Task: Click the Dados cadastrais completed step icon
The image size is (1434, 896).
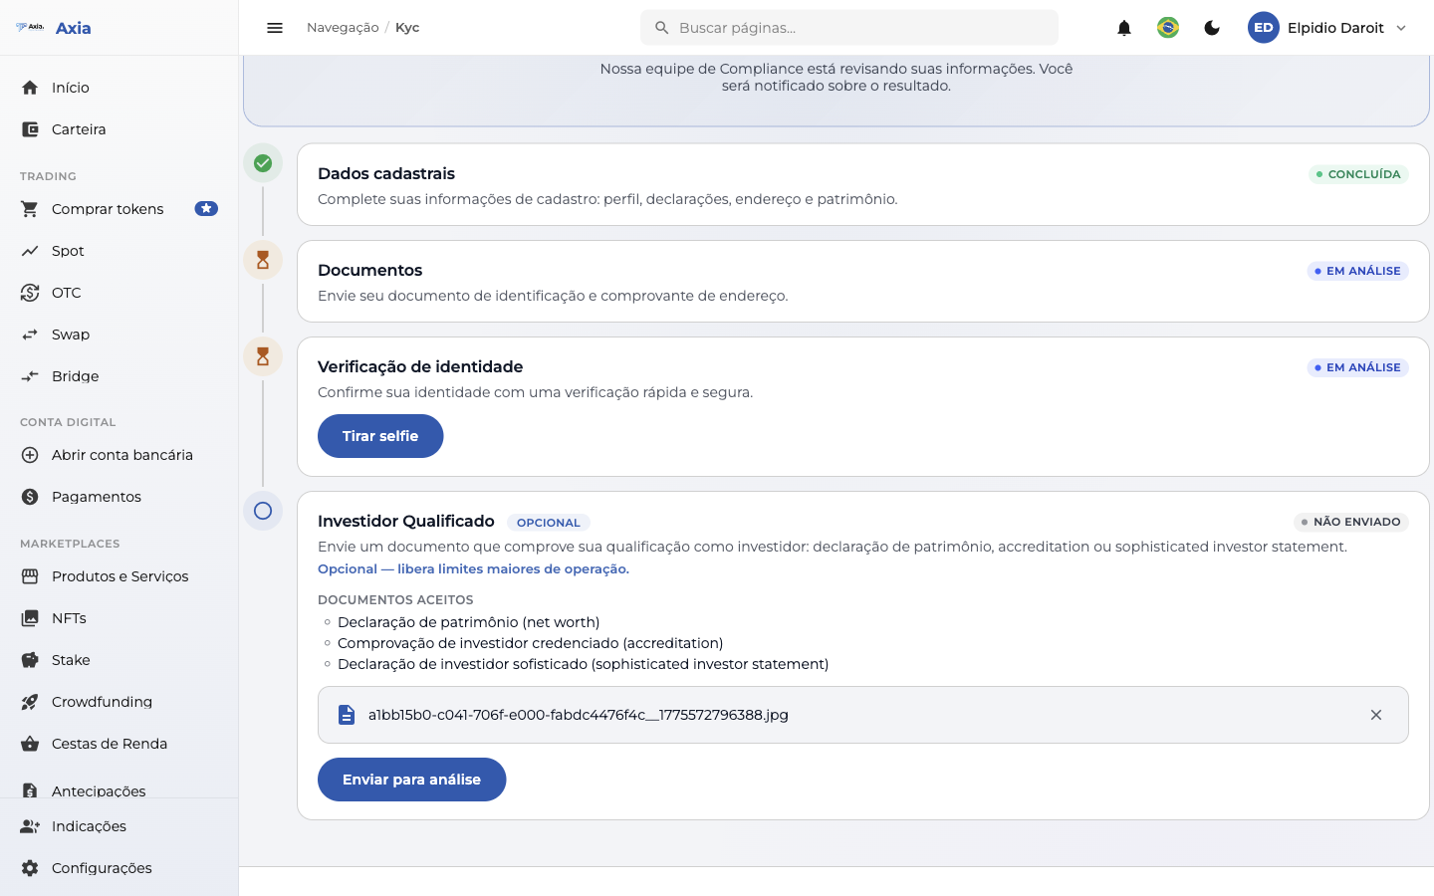Action: pos(263,163)
